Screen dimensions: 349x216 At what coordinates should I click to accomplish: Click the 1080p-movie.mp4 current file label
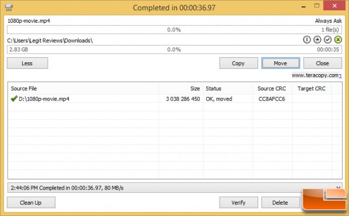(x=29, y=21)
